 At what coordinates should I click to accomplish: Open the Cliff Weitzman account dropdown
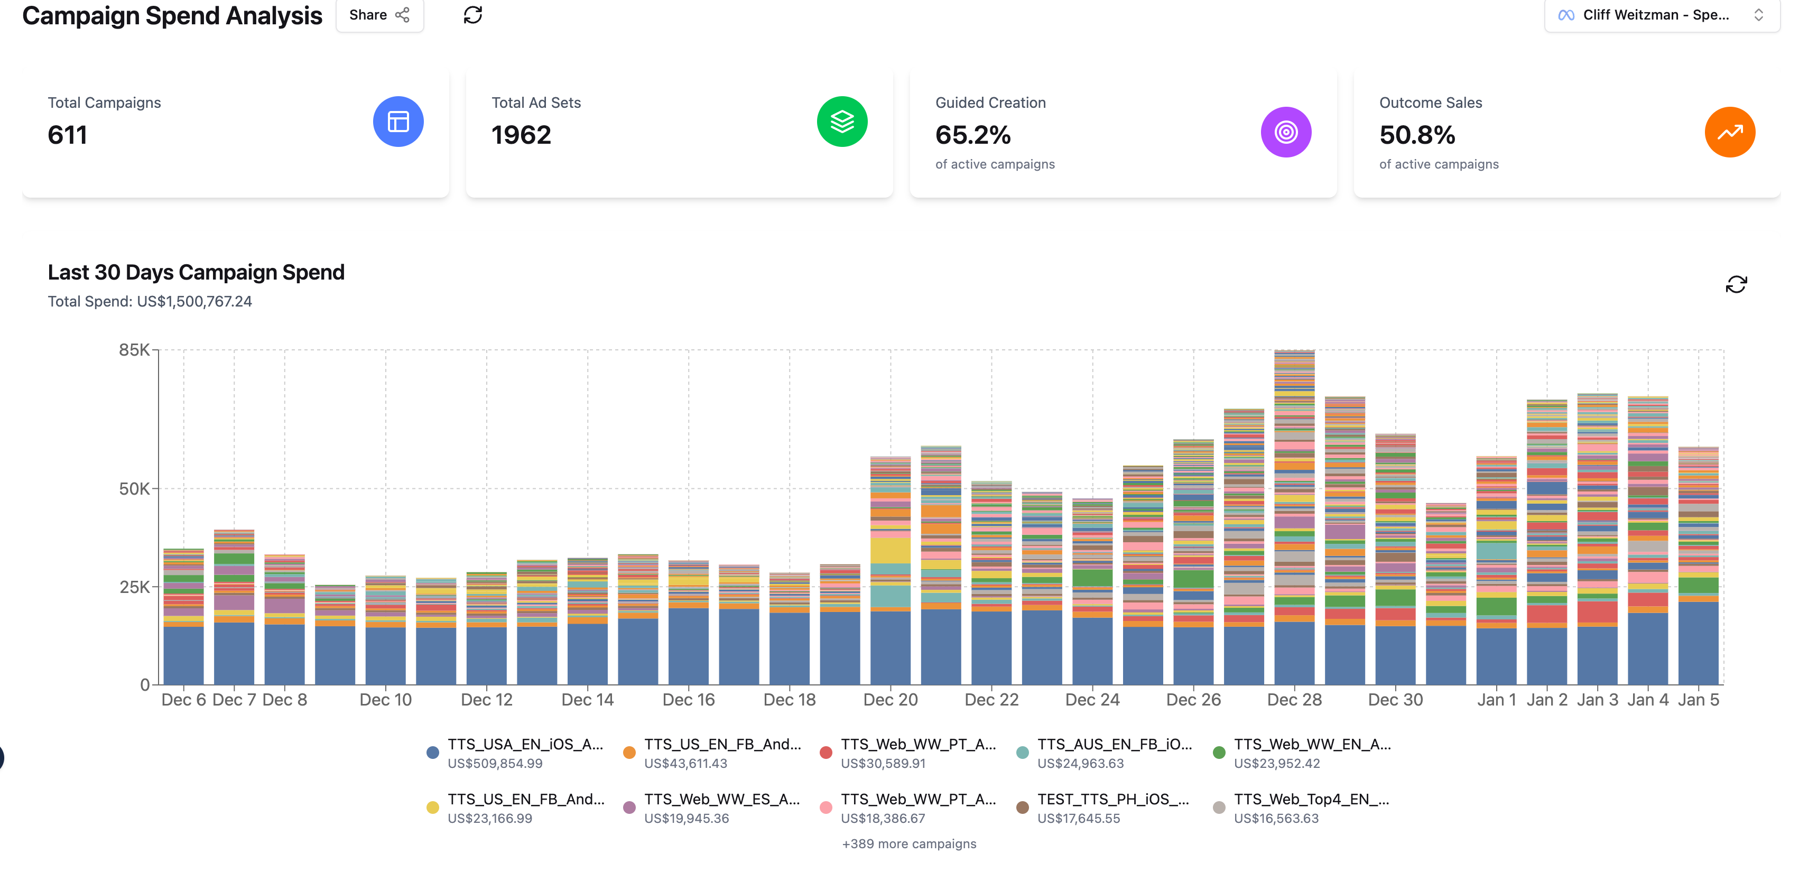coord(1655,15)
